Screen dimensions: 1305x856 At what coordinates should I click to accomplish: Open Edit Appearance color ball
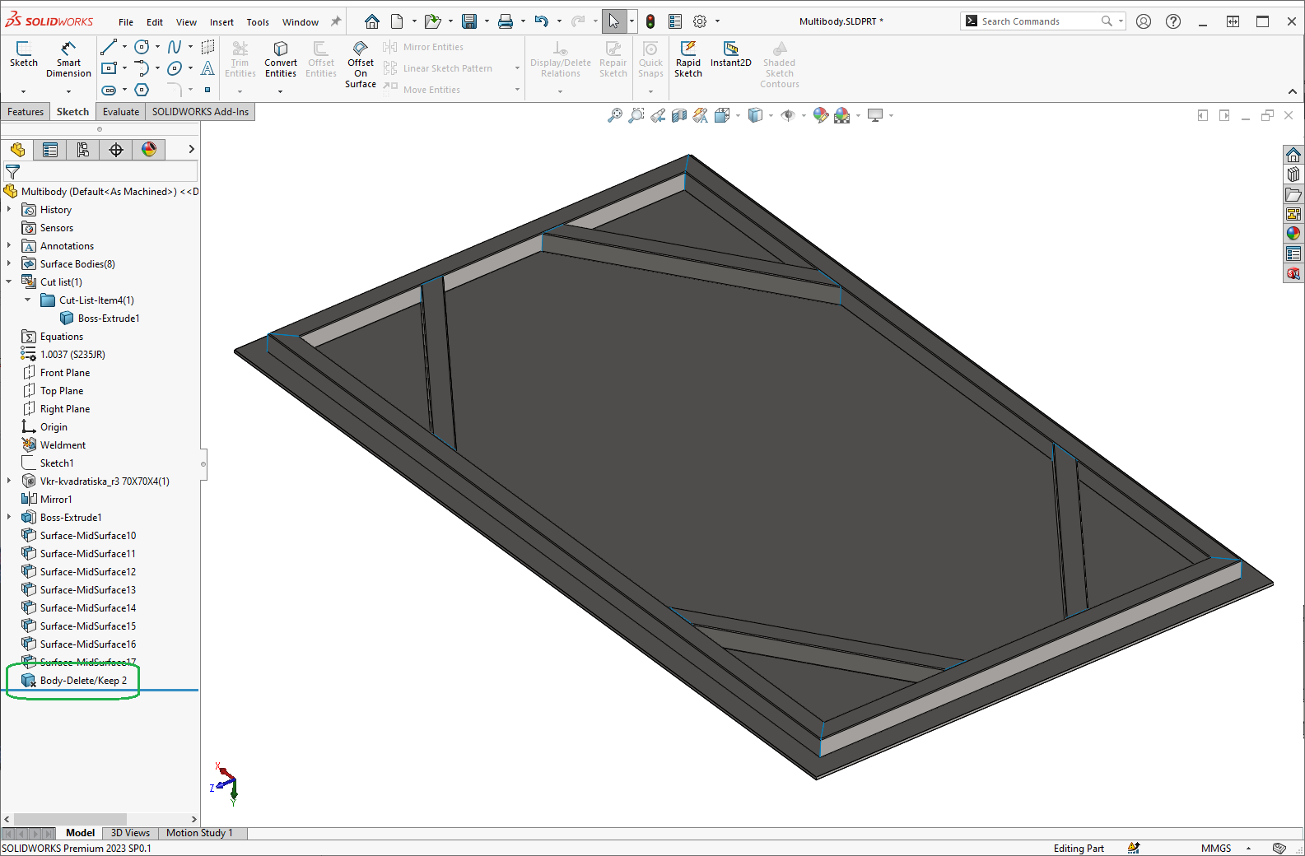tap(820, 116)
